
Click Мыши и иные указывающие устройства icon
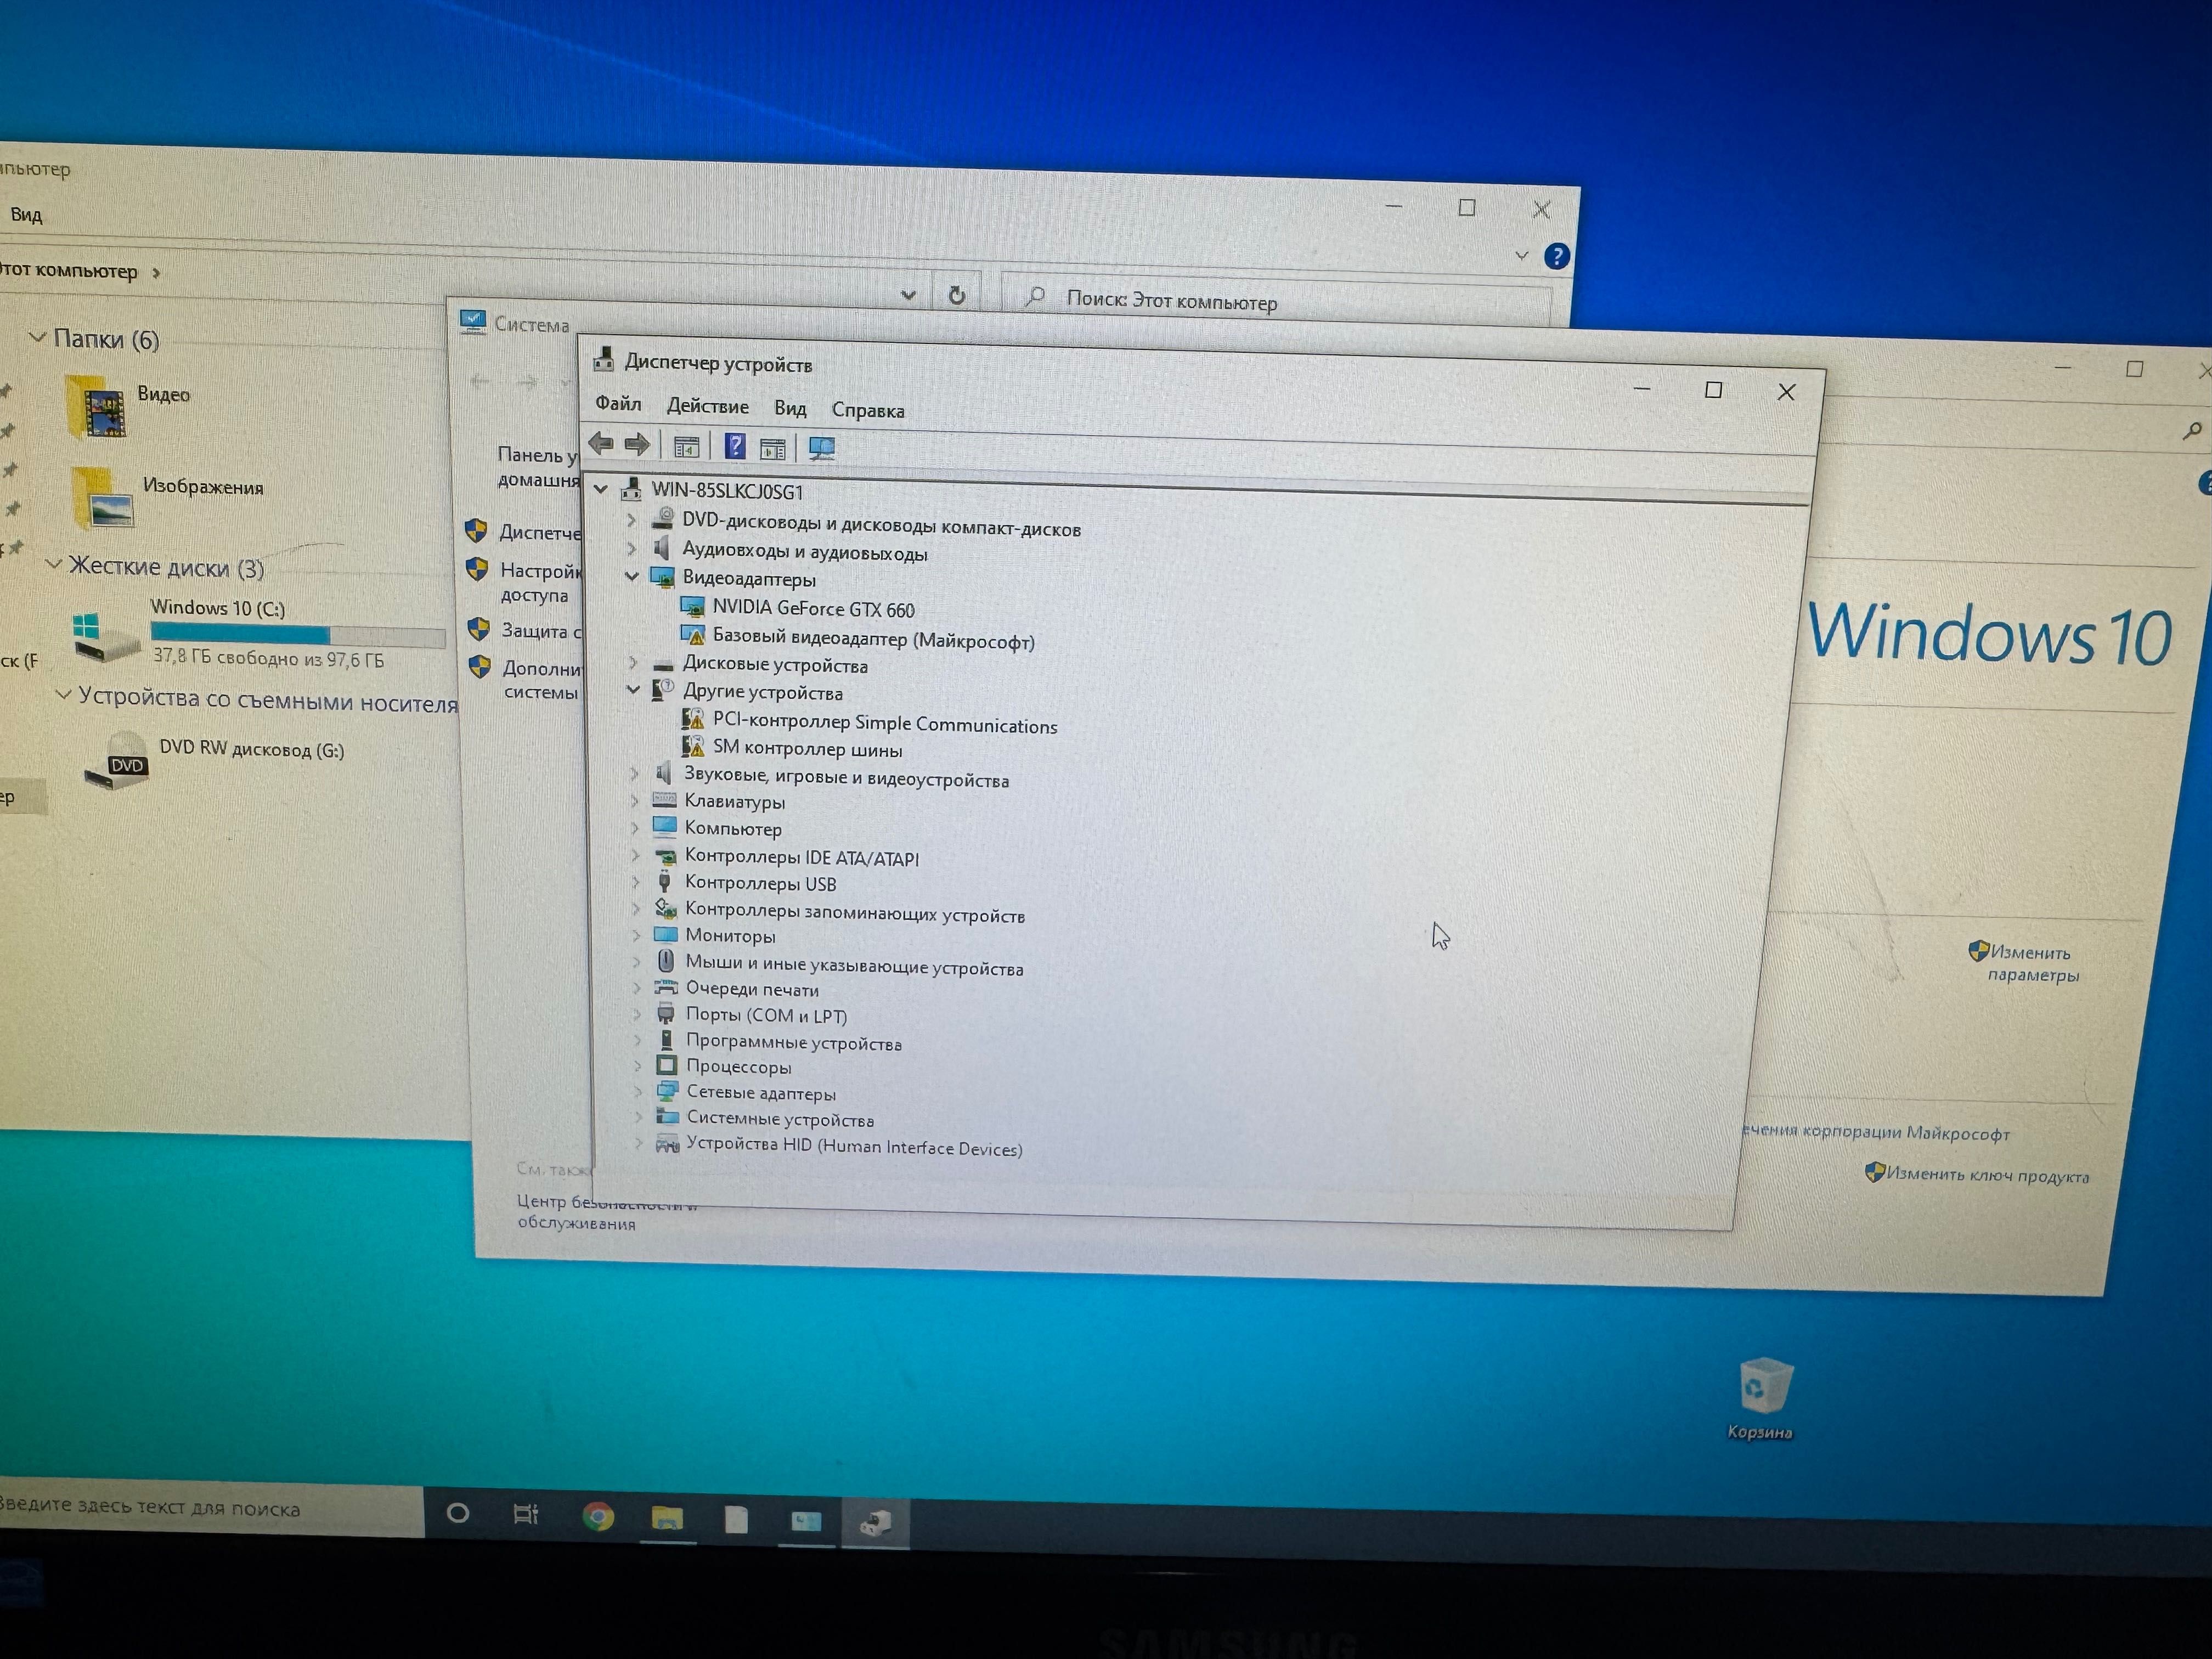coord(666,961)
